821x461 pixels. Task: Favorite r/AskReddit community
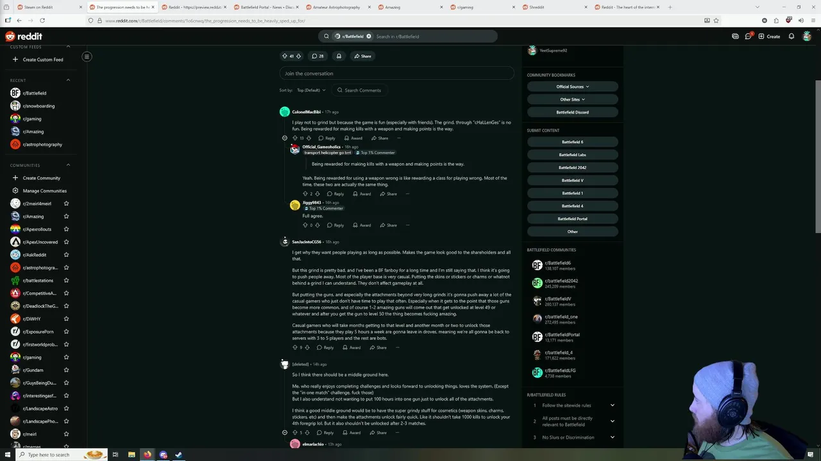[x=66, y=255]
